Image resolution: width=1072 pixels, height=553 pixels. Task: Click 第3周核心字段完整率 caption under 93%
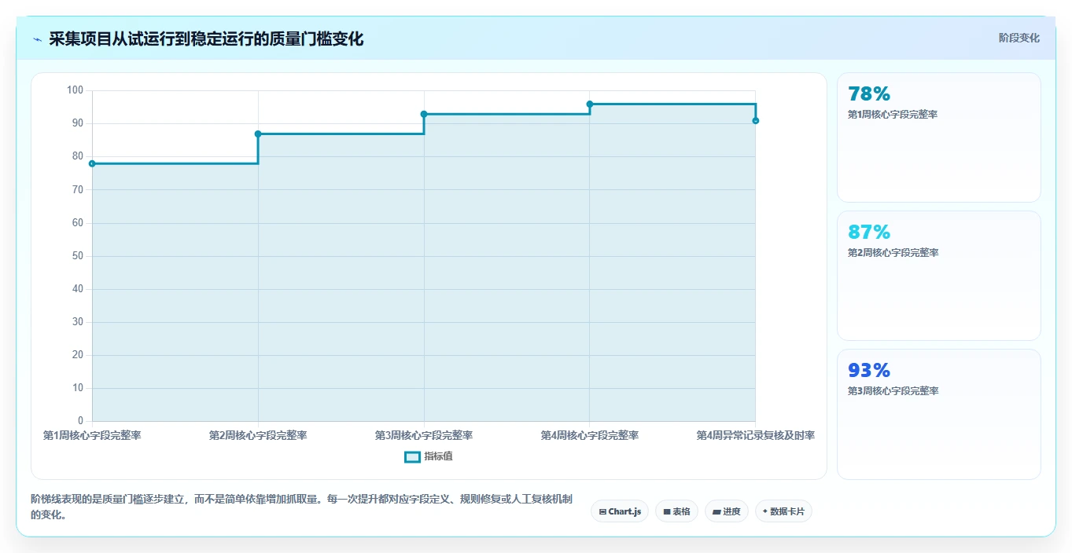[x=893, y=391]
